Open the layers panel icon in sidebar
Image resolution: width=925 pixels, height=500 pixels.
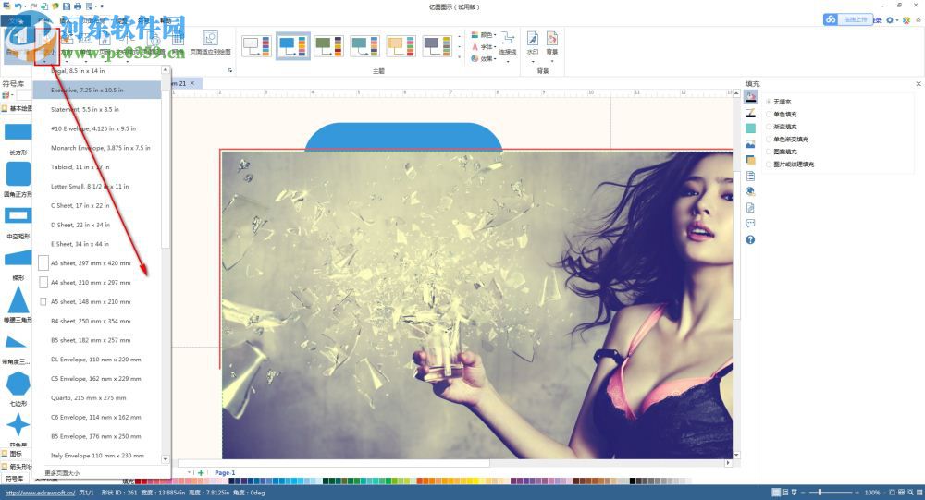pos(750,160)
